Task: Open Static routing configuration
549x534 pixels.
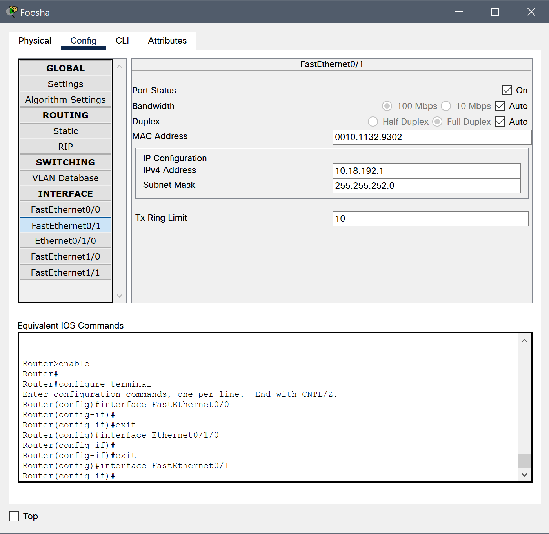Action: tap(65, 131)
